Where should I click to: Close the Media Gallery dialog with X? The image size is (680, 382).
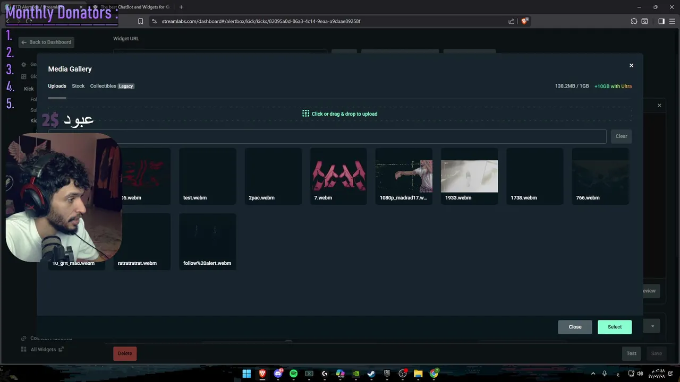[631, 65]
